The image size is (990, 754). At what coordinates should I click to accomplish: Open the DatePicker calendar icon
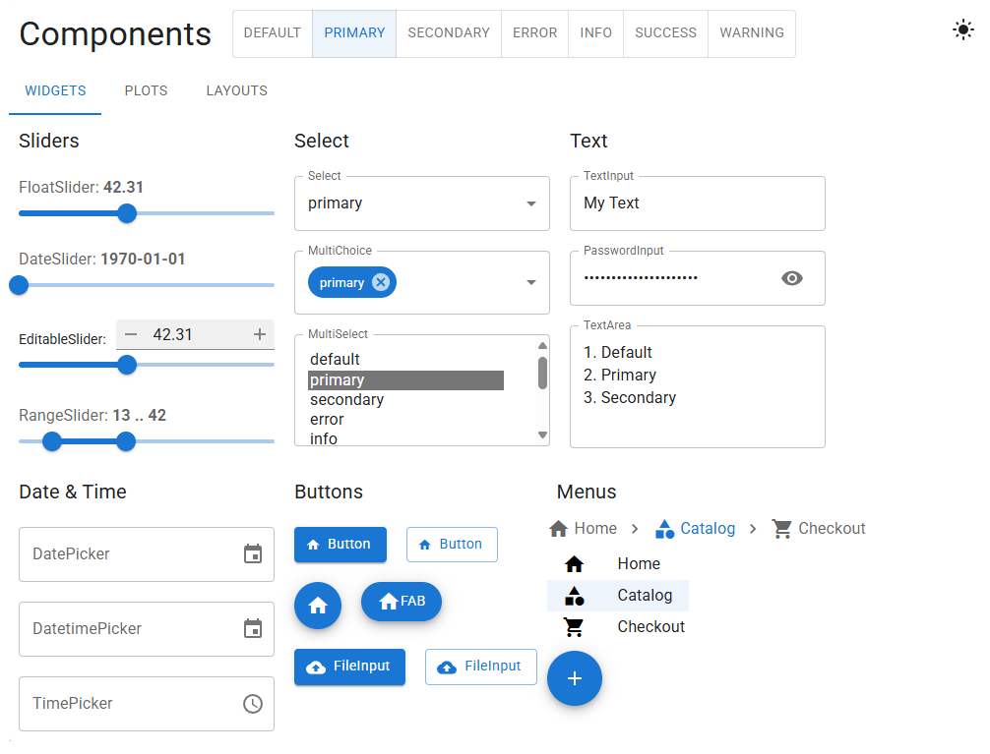(253, 554)
